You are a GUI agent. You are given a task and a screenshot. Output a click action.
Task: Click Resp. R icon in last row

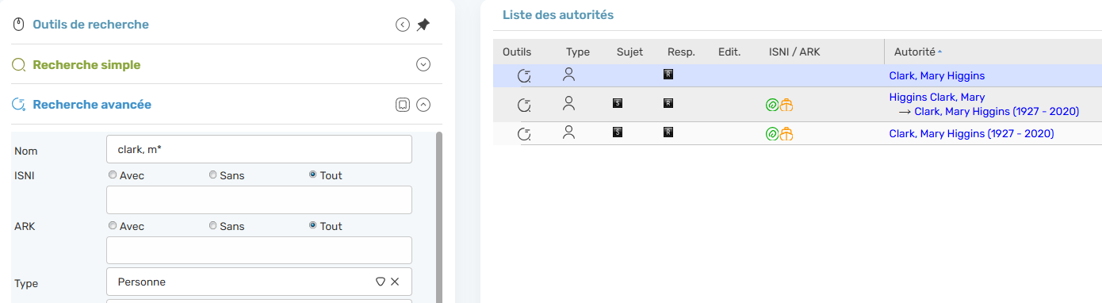pyautogui.click(x=668, y=132)
